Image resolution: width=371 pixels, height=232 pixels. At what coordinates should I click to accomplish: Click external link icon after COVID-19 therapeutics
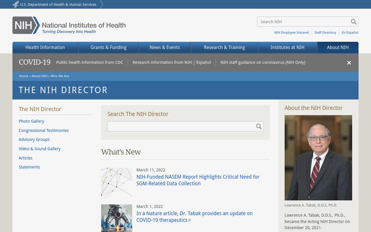point(190,220)
